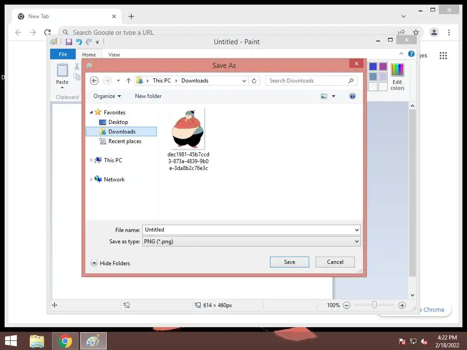Image resolution: width=467 pixels, height=350 pixels.
Task: Click the Copy icon in Paint ribbon
Action: [x=77, y=77]
